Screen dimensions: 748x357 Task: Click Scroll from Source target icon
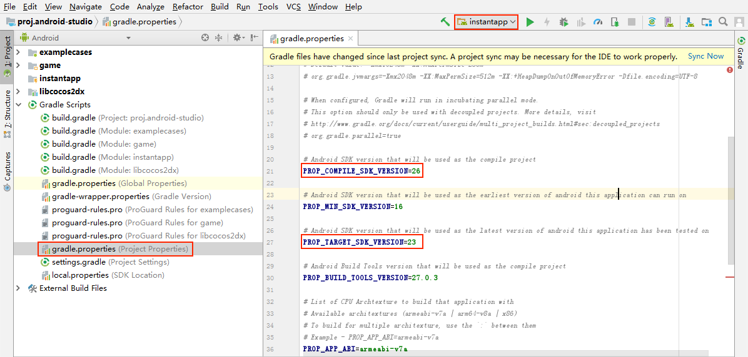(x=205, y=37)
